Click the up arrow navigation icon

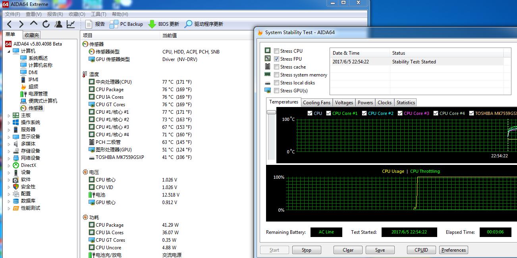(x=34, y=24)
